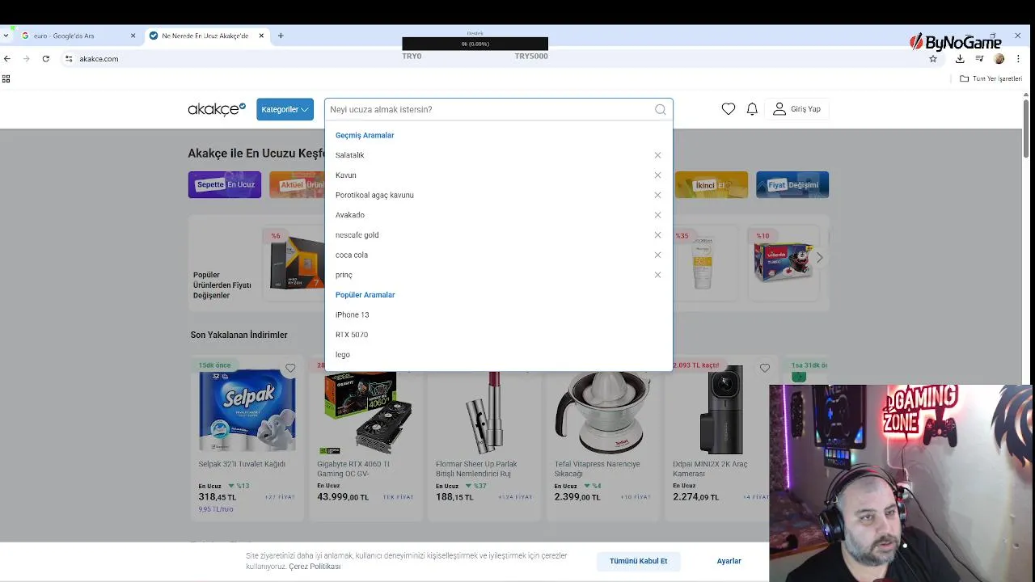Screen dimensions: 1035x582
Task: Accept all cookies with Tümünü Kabul Et
Action: [x=639, y=561]
